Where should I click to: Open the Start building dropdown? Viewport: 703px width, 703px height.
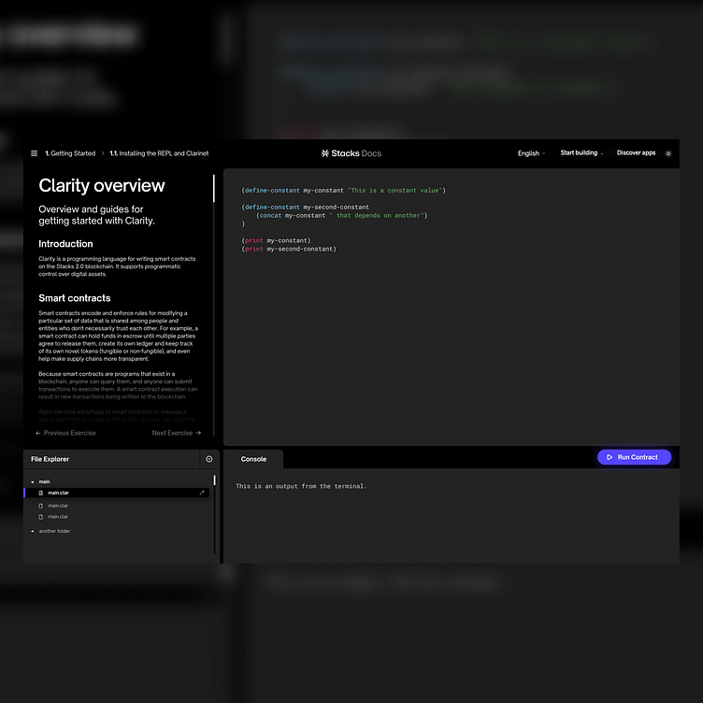[x=581, y=153]
